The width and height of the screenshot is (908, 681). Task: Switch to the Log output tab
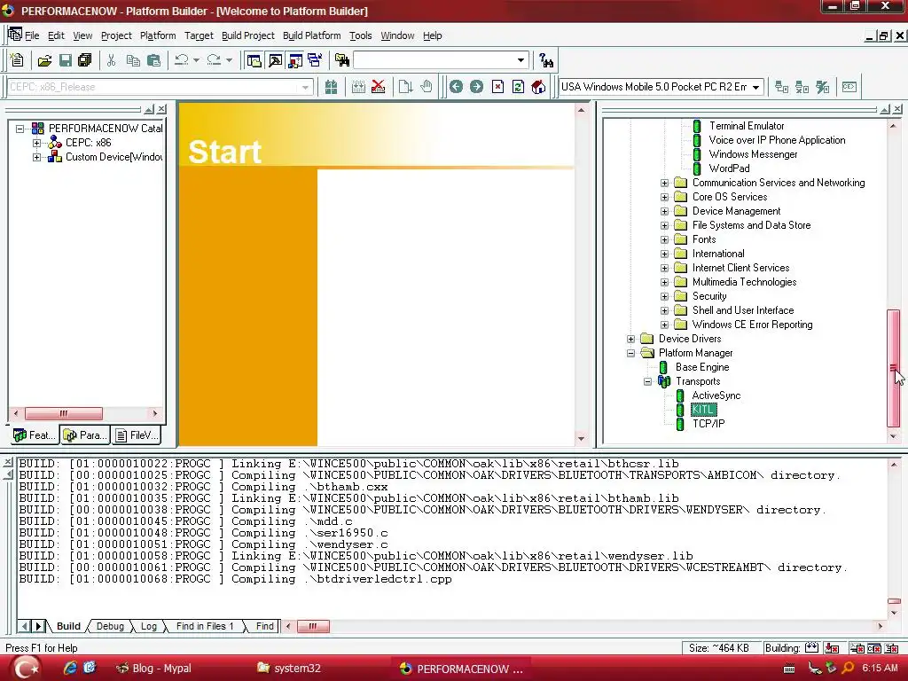(x=149, y=626)
